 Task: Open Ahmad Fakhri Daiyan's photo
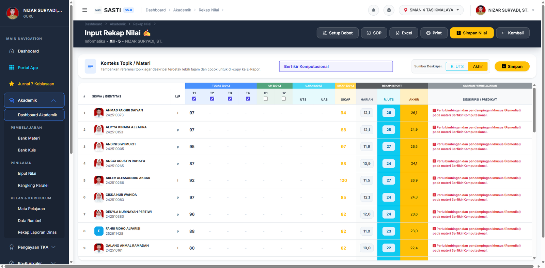(99, 113)
